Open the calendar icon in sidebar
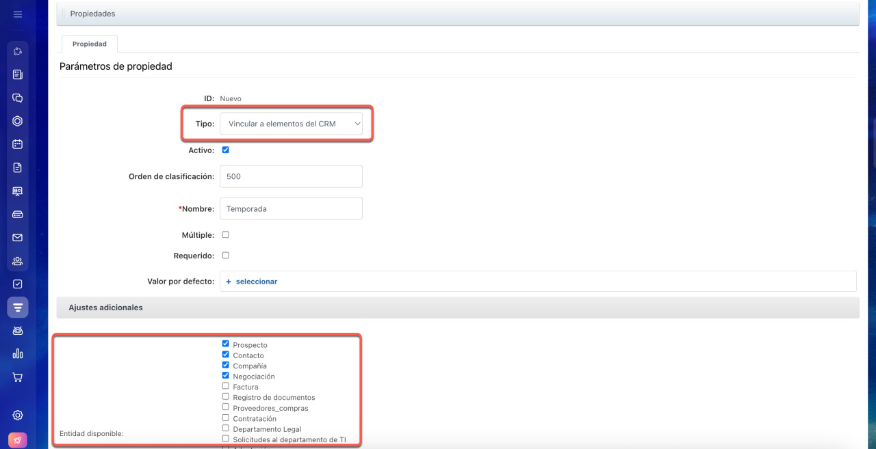Viewport: 876px width, 449px height. [x=18, y=144]
